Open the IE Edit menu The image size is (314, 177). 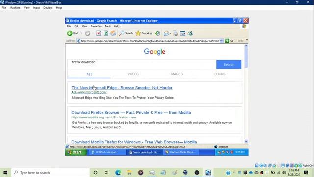coord(77,26)
